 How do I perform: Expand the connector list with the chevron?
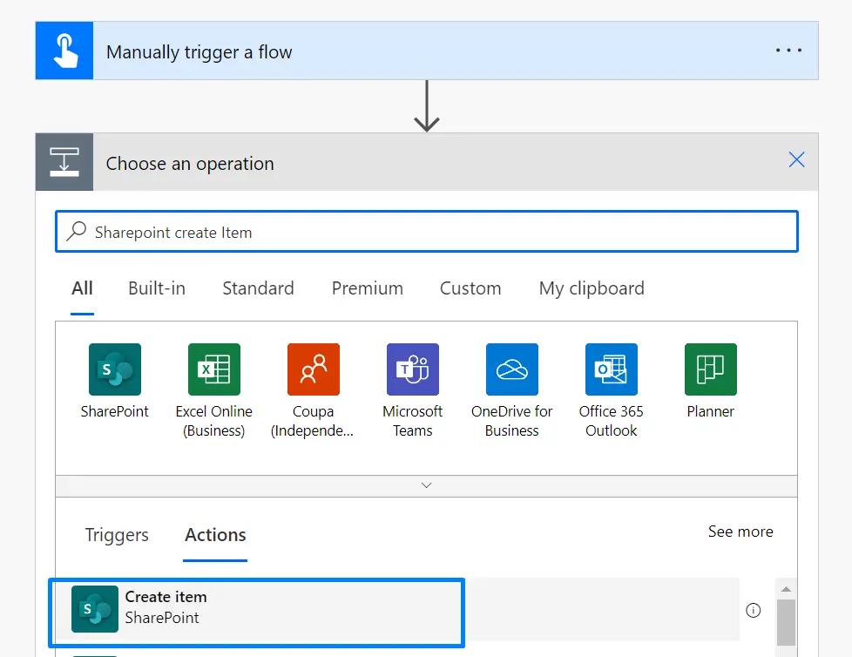[x=427, y=486]
